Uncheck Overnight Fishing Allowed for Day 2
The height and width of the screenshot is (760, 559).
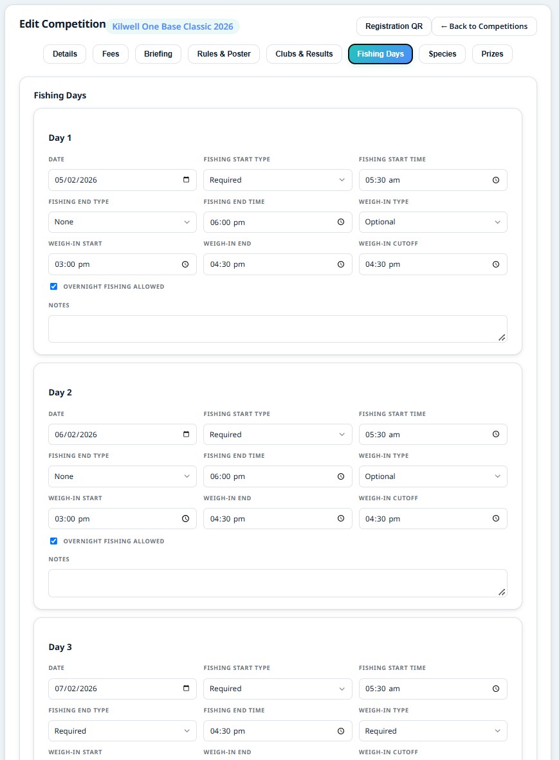click(54, 541)
